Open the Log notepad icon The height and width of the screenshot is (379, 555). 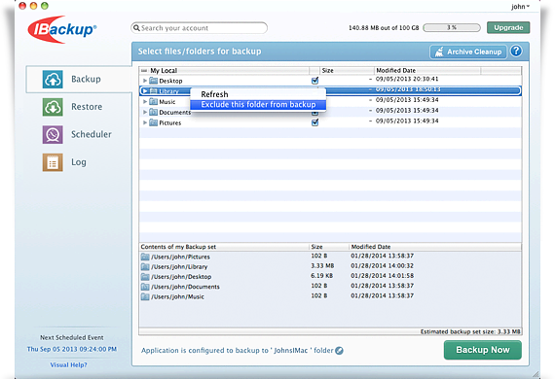click(53, 162)
